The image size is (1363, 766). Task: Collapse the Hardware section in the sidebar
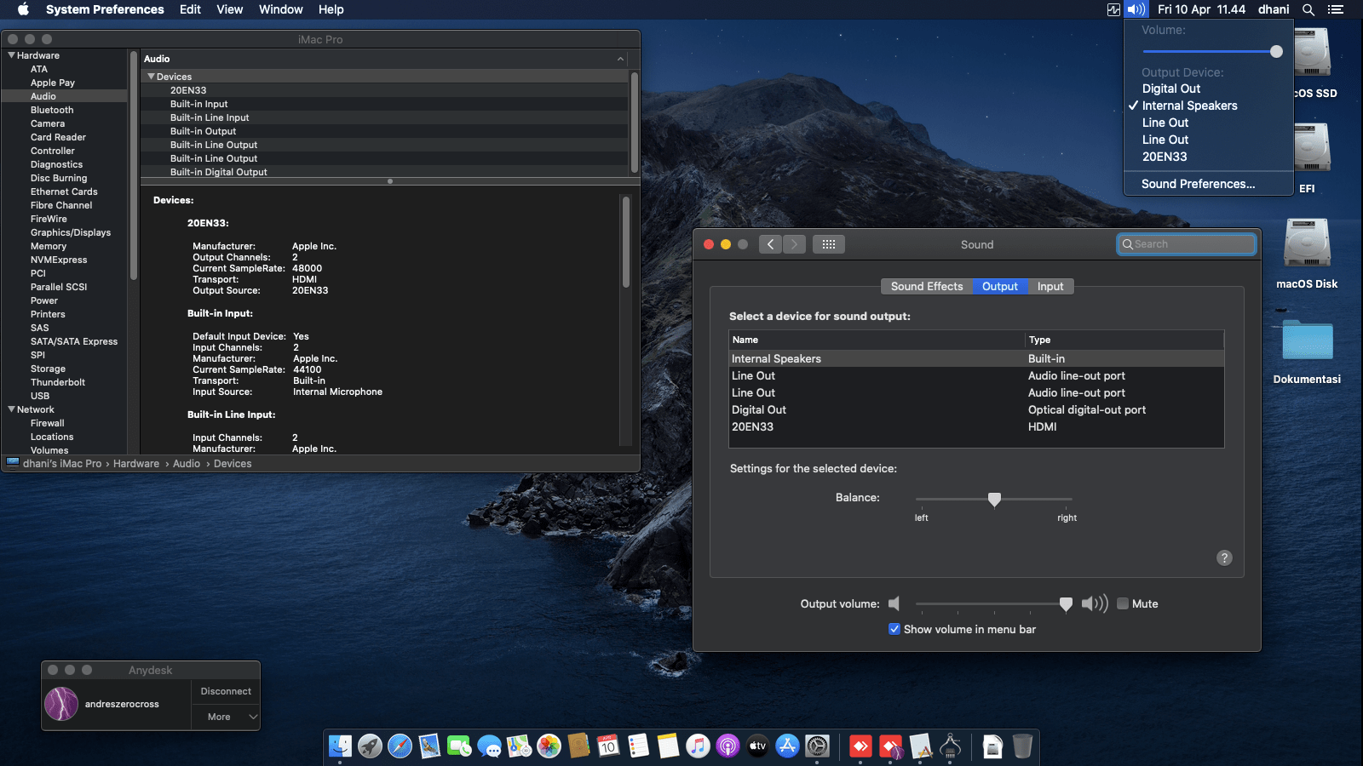point(11,55)
